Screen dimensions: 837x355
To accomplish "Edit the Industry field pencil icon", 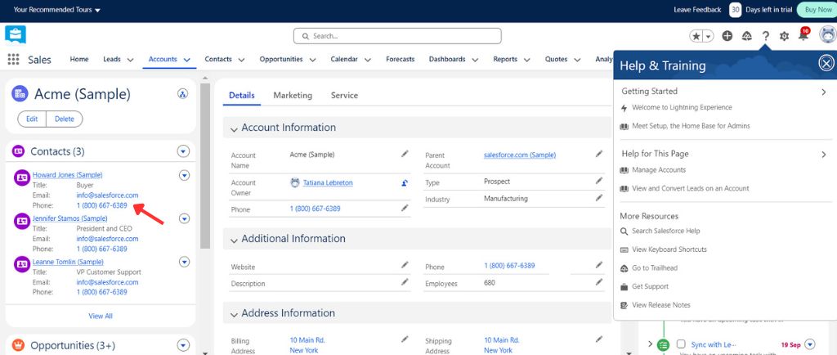I will pos(599,198).
